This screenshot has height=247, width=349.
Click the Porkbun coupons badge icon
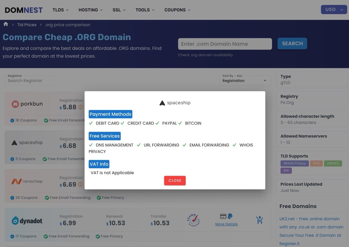click(x=12, y=120)
